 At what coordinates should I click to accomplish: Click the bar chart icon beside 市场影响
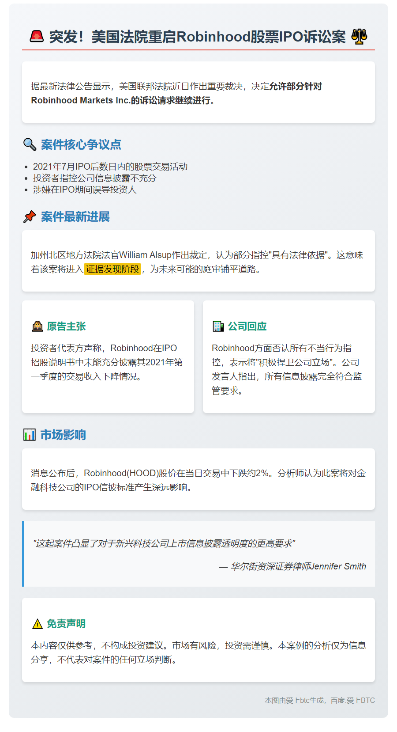click(x=30, y=435)
